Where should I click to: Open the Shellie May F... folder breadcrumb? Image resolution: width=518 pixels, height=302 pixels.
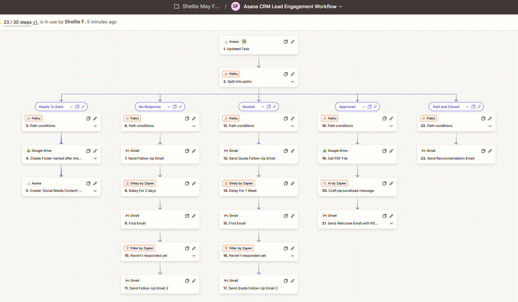[x=201, y=6]
